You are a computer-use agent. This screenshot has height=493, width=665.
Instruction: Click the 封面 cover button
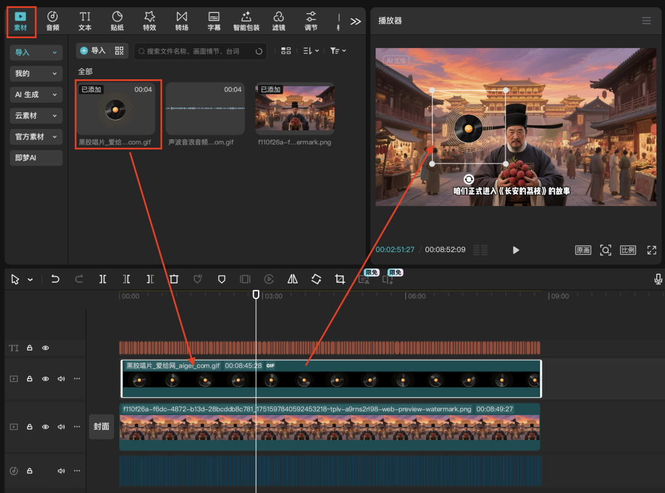click(101, 427)
